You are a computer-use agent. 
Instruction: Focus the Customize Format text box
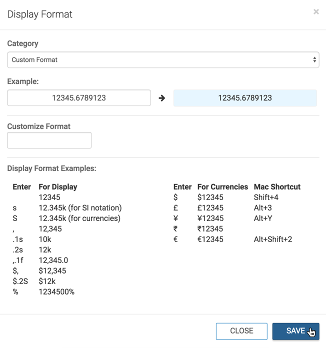[x=49, y=140]
